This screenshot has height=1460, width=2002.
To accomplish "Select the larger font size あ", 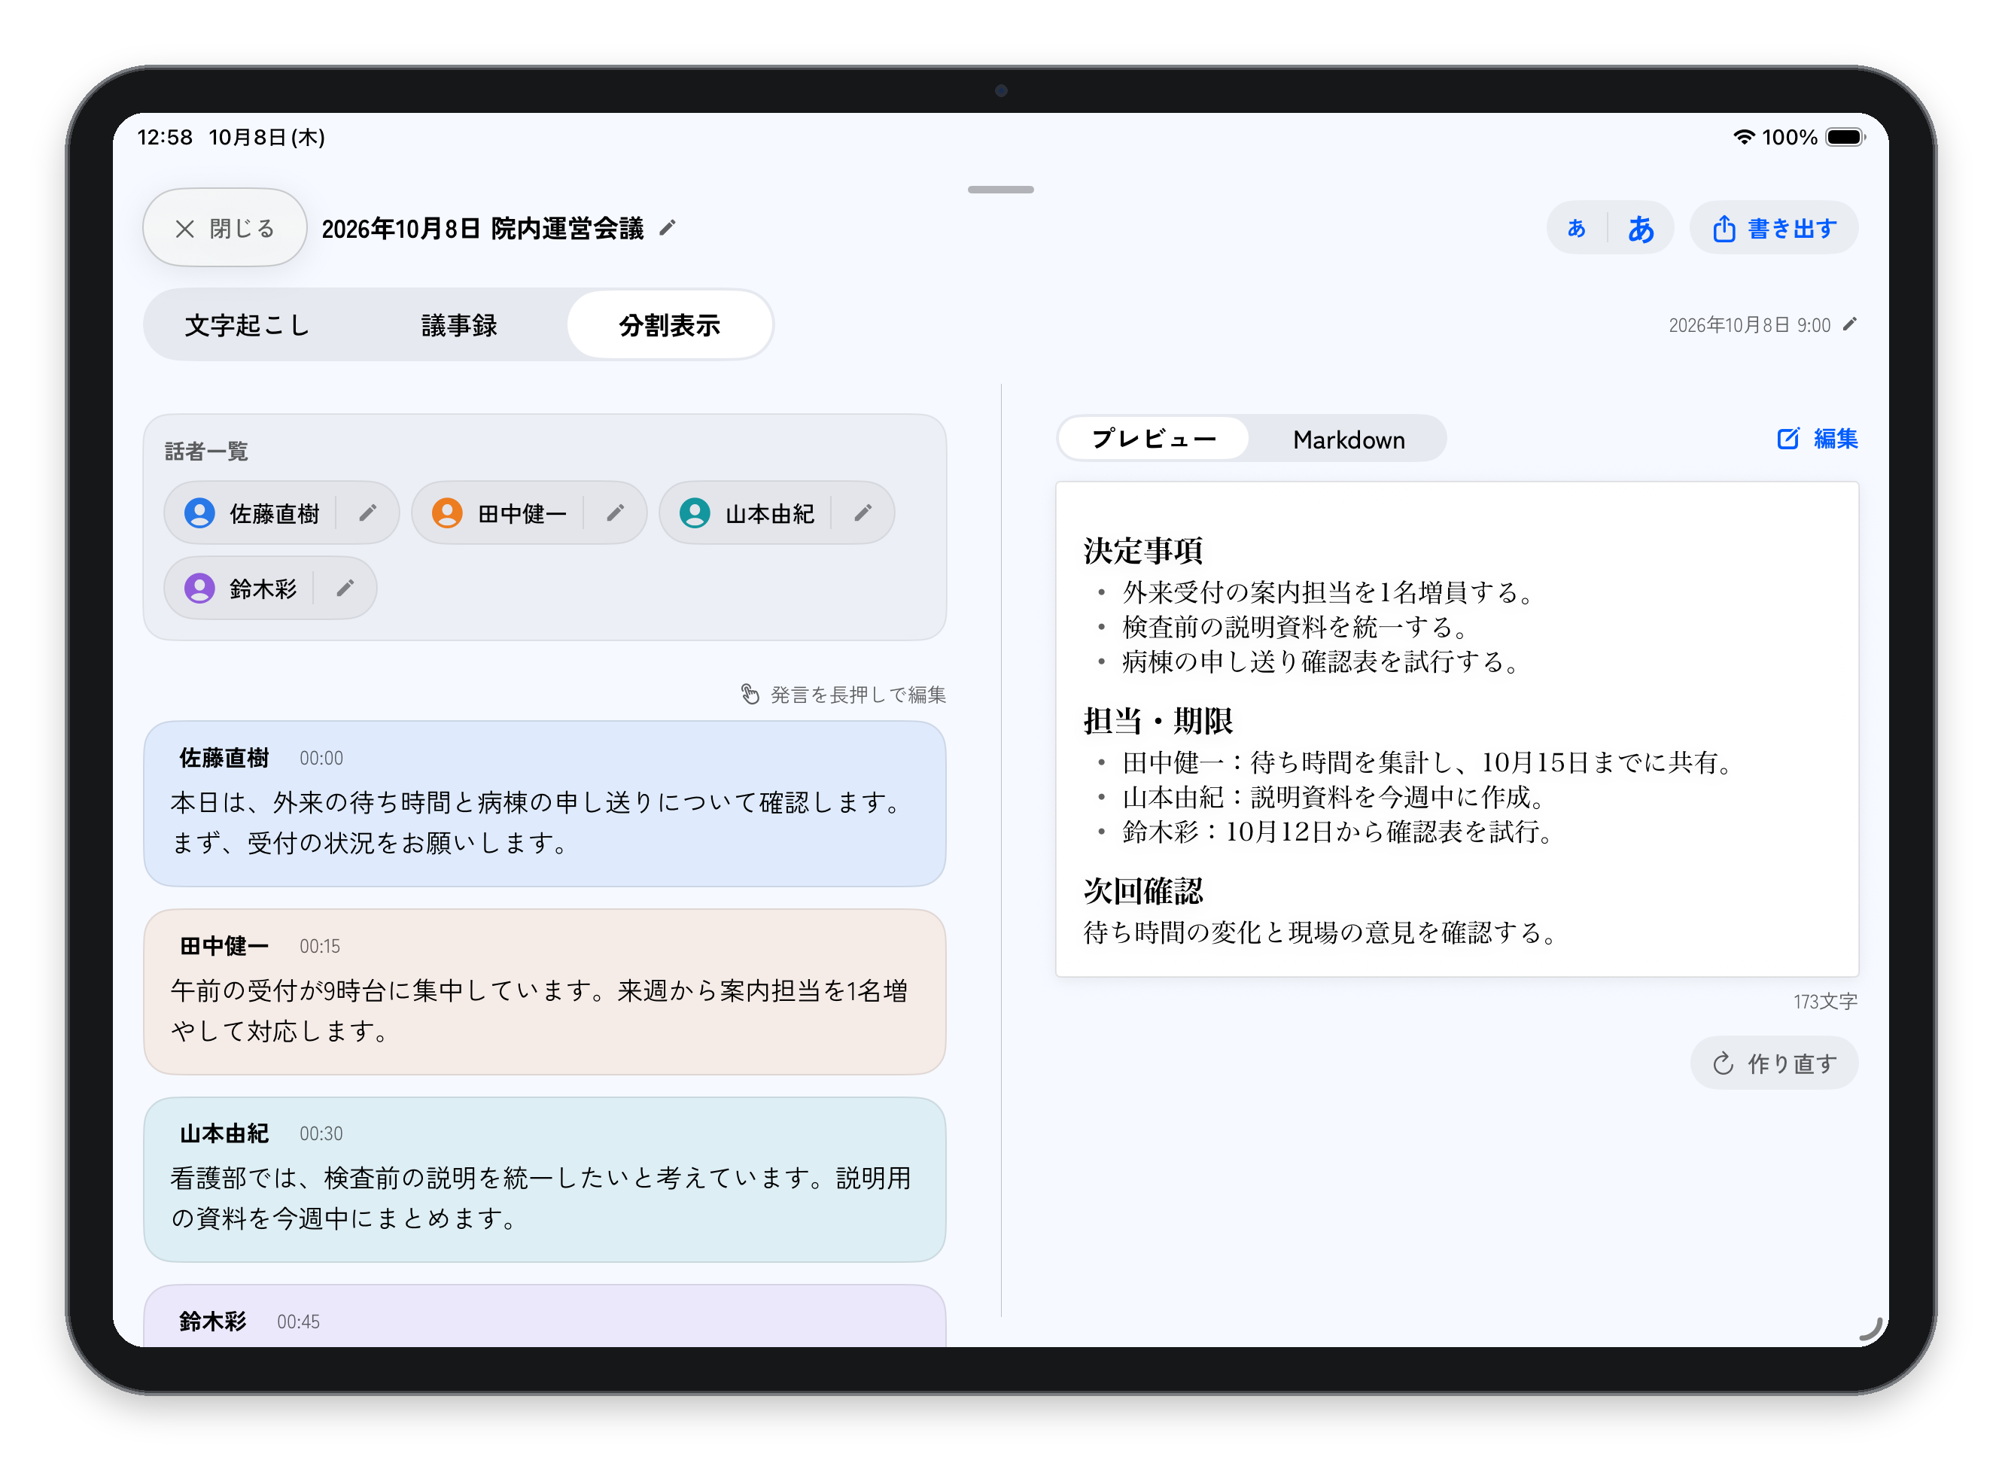I will point(1641,228).
